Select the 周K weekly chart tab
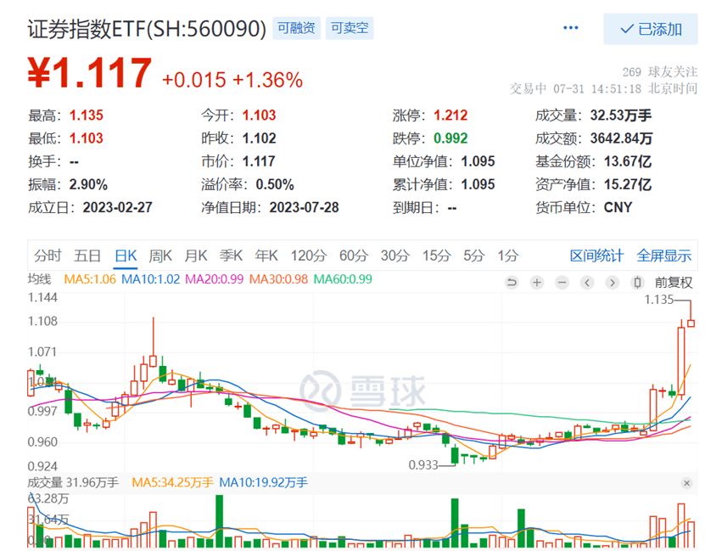Screen dimensions: 705x551 (x=161, y=255)
